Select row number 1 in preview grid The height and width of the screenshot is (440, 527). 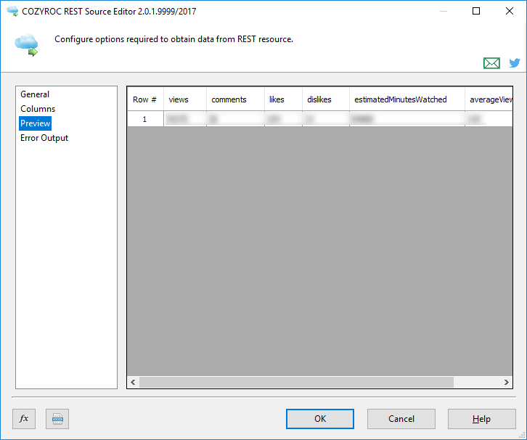coord(145,119)
